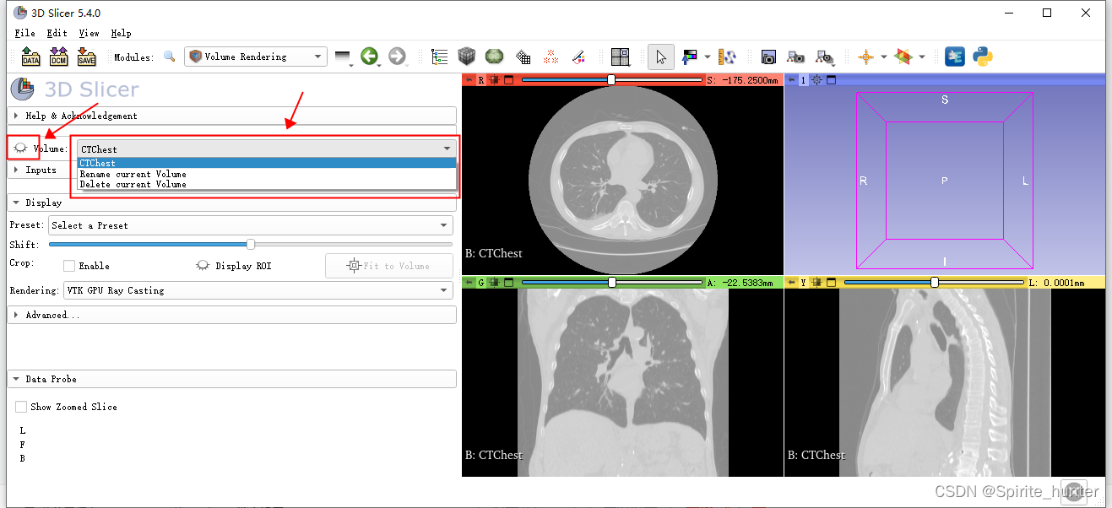Toggle volume visibility eye next to Volume
Screen dimensions: 1112x508
(x=21, y=149)
